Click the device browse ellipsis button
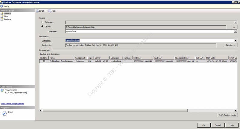Image resolution: width=240 pixels, height=129 pixels. point(234,27)
